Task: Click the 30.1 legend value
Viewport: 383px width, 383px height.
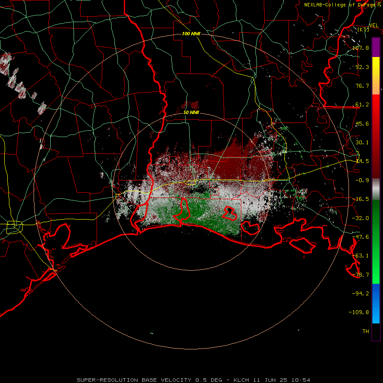Action: pos(362,142)
